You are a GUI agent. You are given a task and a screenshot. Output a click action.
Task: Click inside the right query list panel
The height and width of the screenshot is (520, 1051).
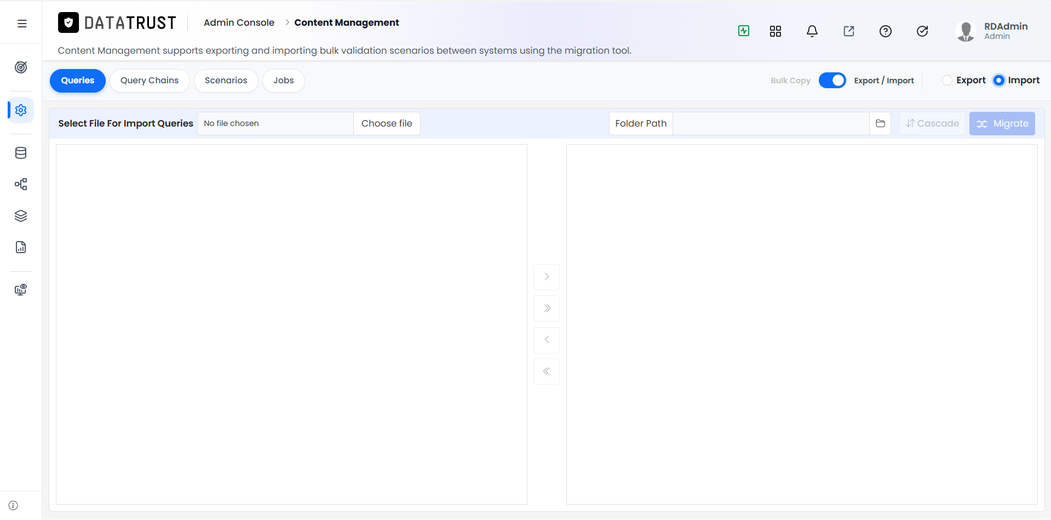tap(802, 324)
